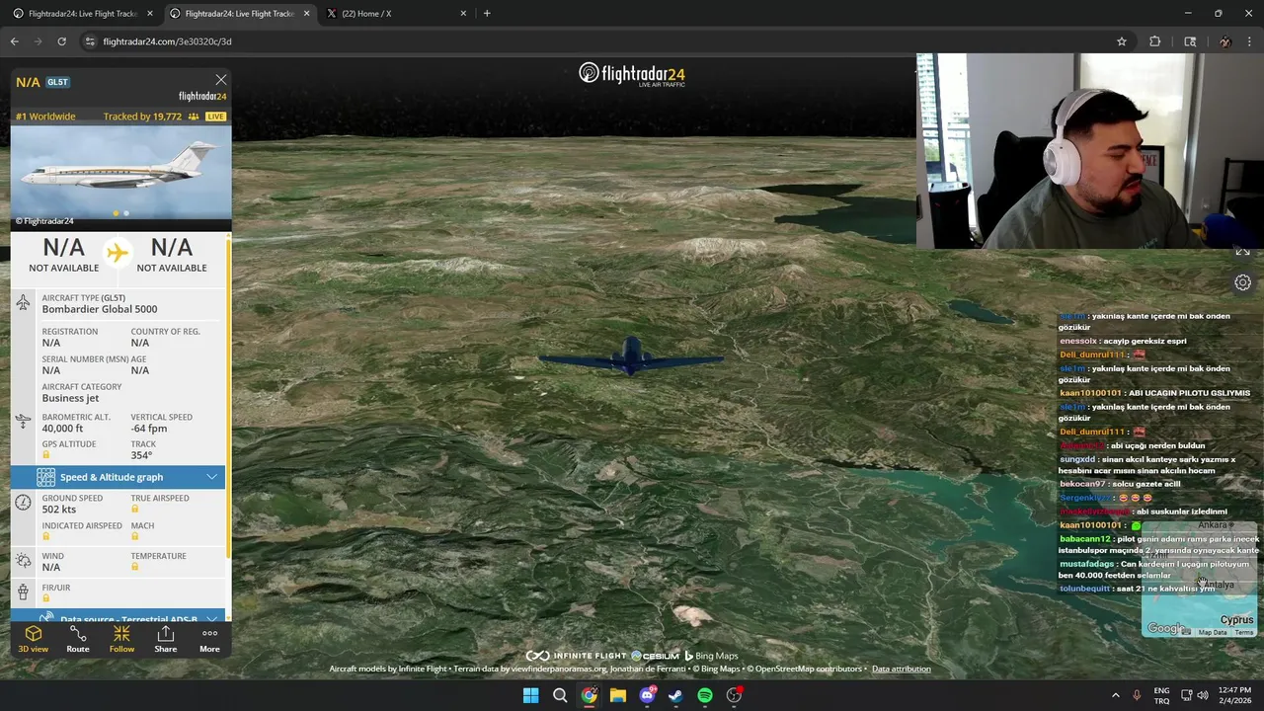Screen dimensions: 1264x711
Task: Share this flight
Action: [166, 639]
